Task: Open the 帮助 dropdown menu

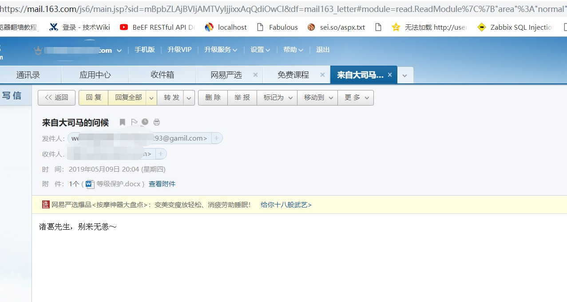Action: pyautogui.click(x=293, y=50)
